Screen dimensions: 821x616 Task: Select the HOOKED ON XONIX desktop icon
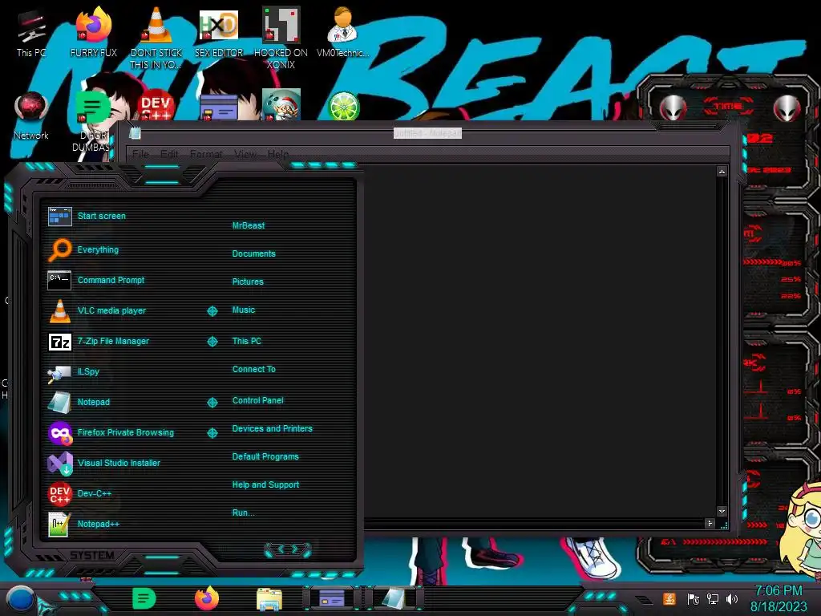click(281, 37)
